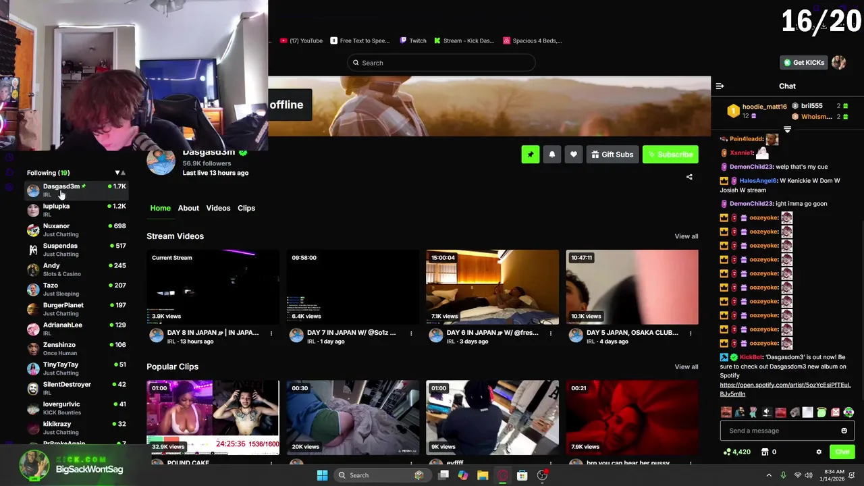
Task: Click HalosAngel6 username in chat
Action: (x=758, y=181)
